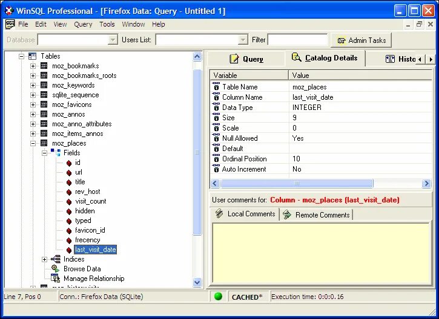Image resolution: width=439 pixels, height=319 pixels.
Task: Click the Data Type row icon
Action: tap(216, 108)
